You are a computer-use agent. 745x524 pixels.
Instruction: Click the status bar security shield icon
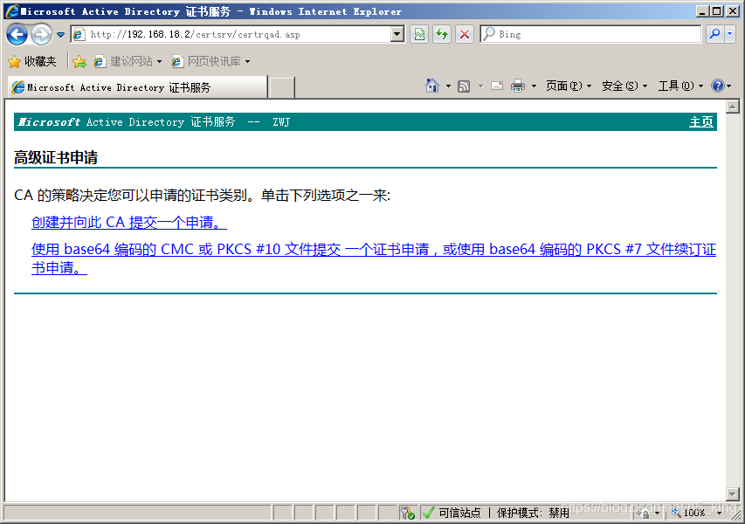[407, 513]
